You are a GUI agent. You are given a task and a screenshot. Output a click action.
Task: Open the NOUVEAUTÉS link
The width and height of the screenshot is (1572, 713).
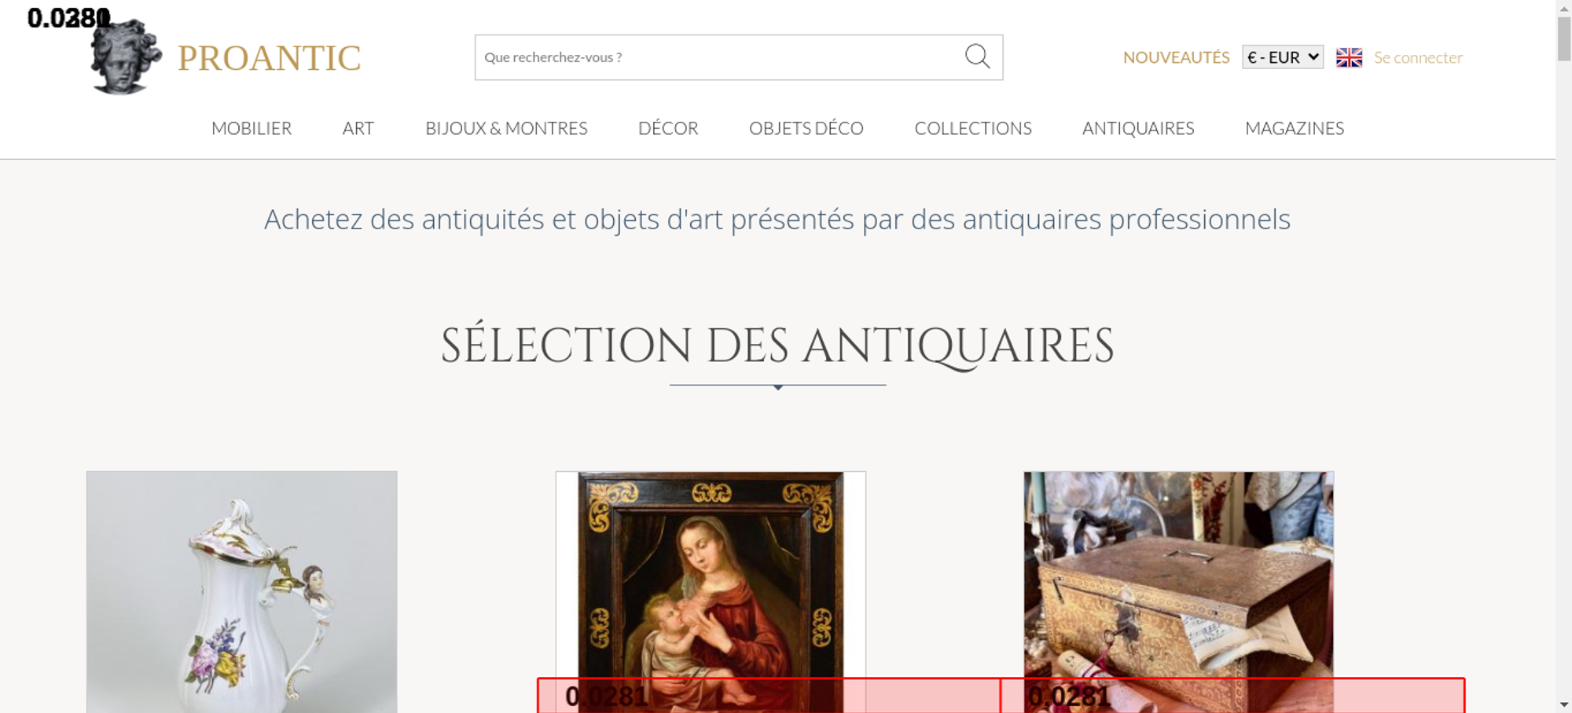coord(1176,57)
